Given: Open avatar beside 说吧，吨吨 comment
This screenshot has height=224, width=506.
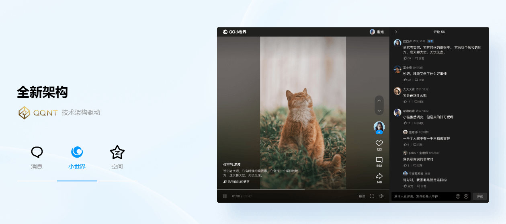Looking at the screenshot, I should [397, 69].
